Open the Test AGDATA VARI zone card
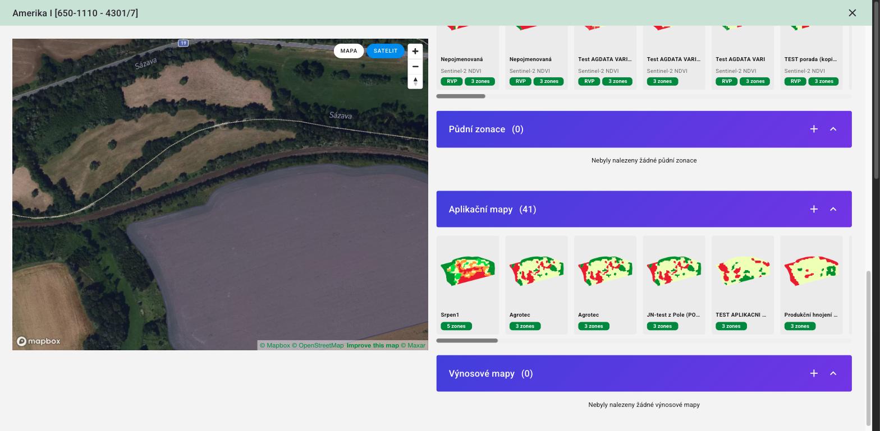Image resolution: width=880 pixels, height=431 pixels. click(x=742, y=57)
